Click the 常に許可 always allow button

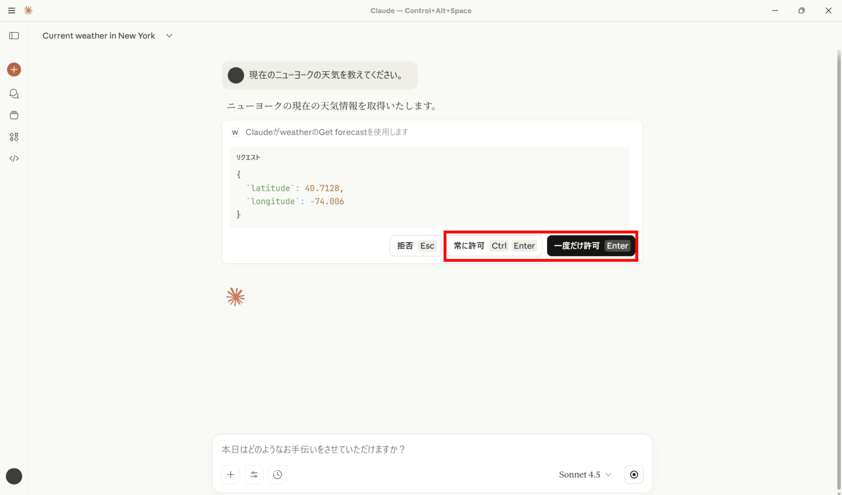(x=494, y=246)
